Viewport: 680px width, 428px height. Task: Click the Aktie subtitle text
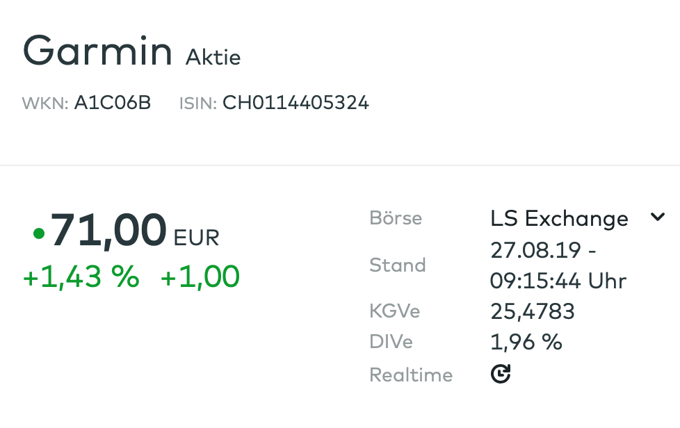213,58
